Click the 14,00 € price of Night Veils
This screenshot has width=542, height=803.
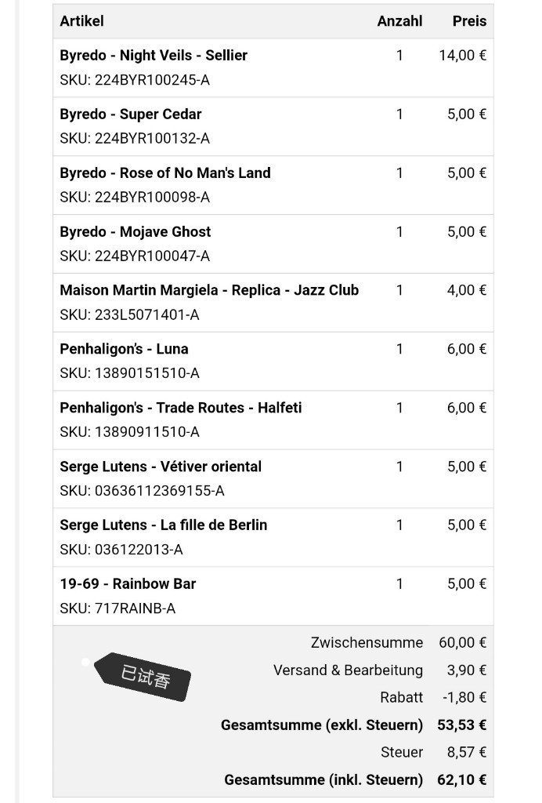coord(463,56)
